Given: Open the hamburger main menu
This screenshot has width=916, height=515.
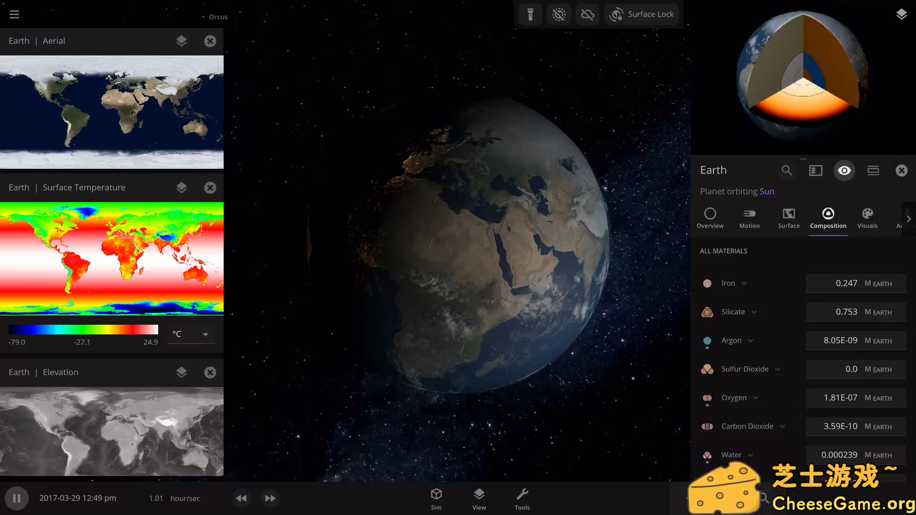Looking at the screenshot, I should 14,14.
